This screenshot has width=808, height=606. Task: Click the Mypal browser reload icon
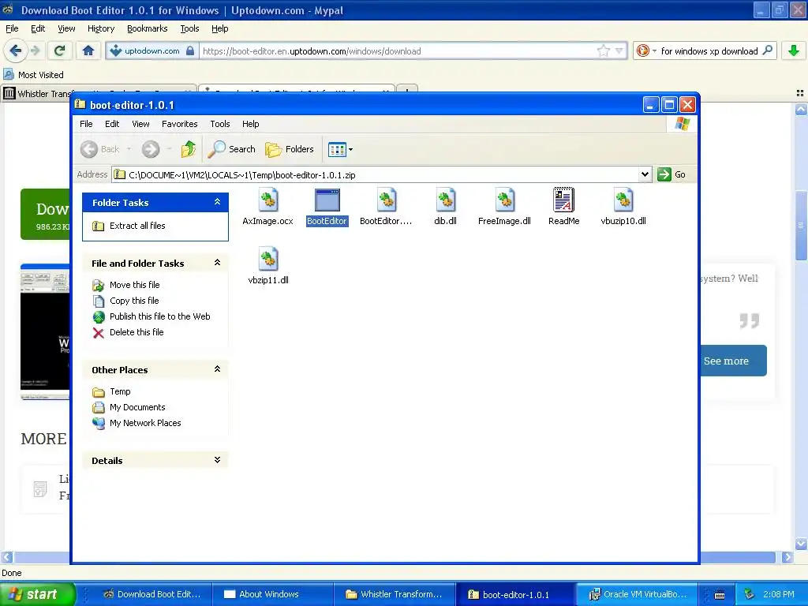tap(60, 50)
